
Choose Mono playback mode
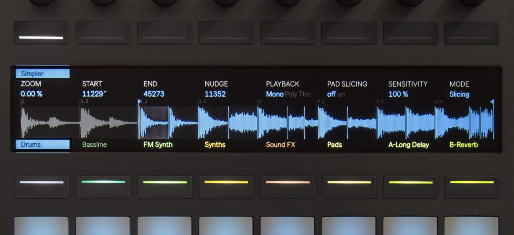click(275, 94)
